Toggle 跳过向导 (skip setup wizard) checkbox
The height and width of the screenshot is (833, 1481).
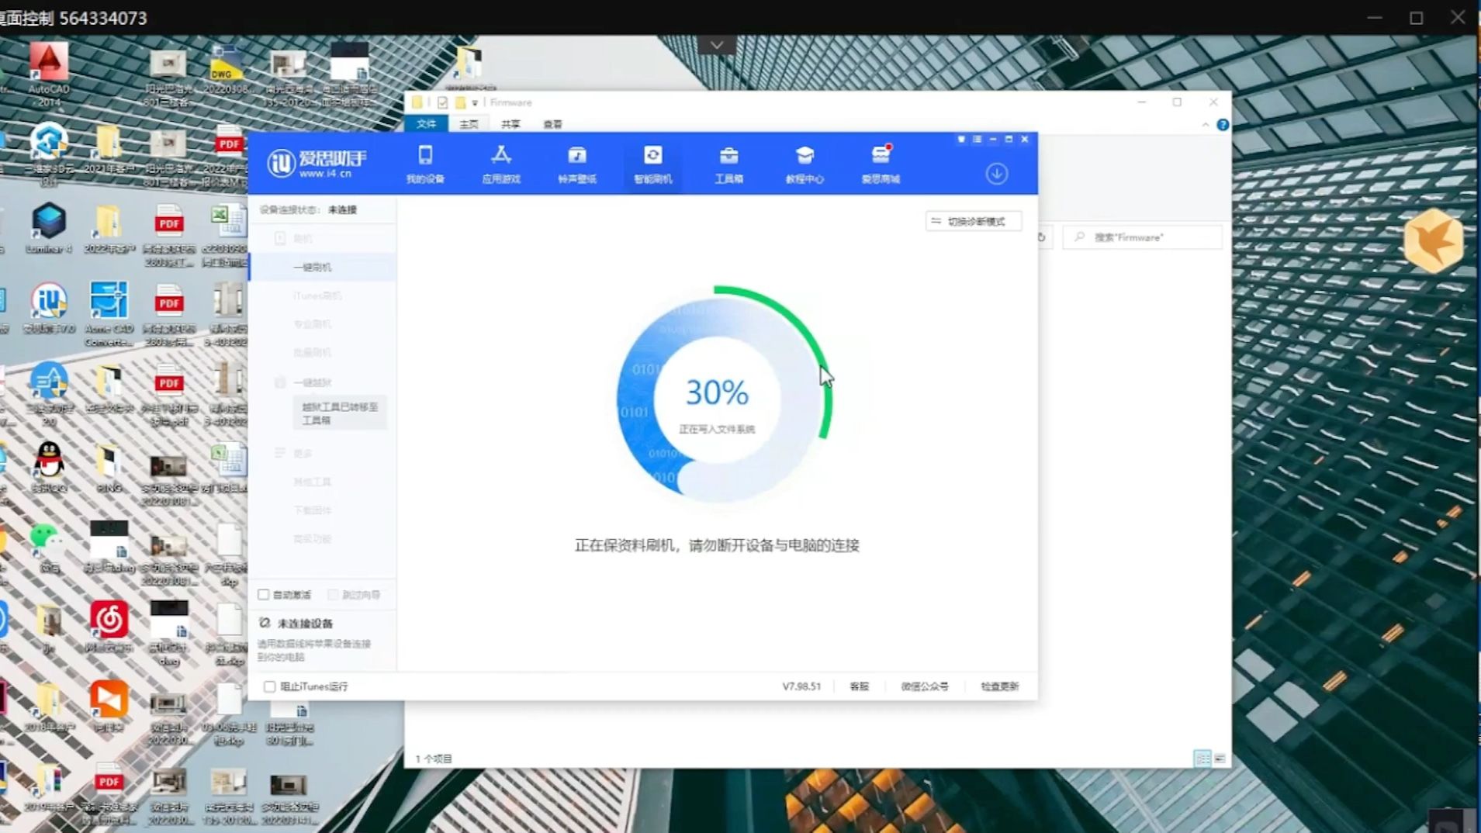click(334, 595)
